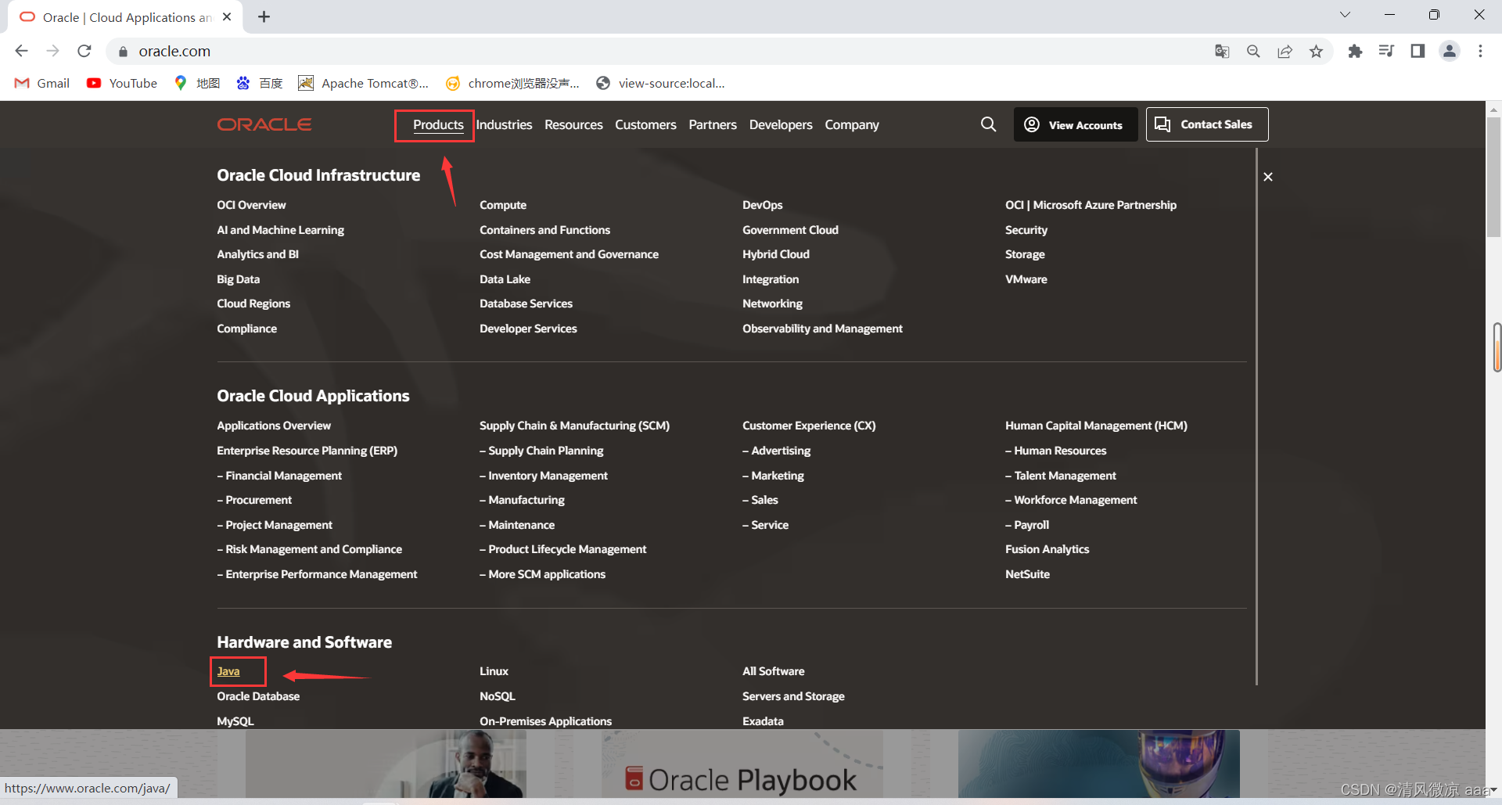Open the Resources menu
Screen dimensions: 1502x805
pyautogui.click(x=573, y=125)
